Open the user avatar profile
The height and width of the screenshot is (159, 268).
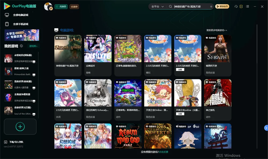coord(48,6)
